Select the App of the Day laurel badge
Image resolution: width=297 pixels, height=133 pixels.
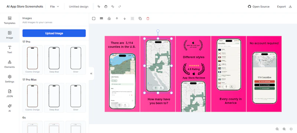(x=193, y=45)
